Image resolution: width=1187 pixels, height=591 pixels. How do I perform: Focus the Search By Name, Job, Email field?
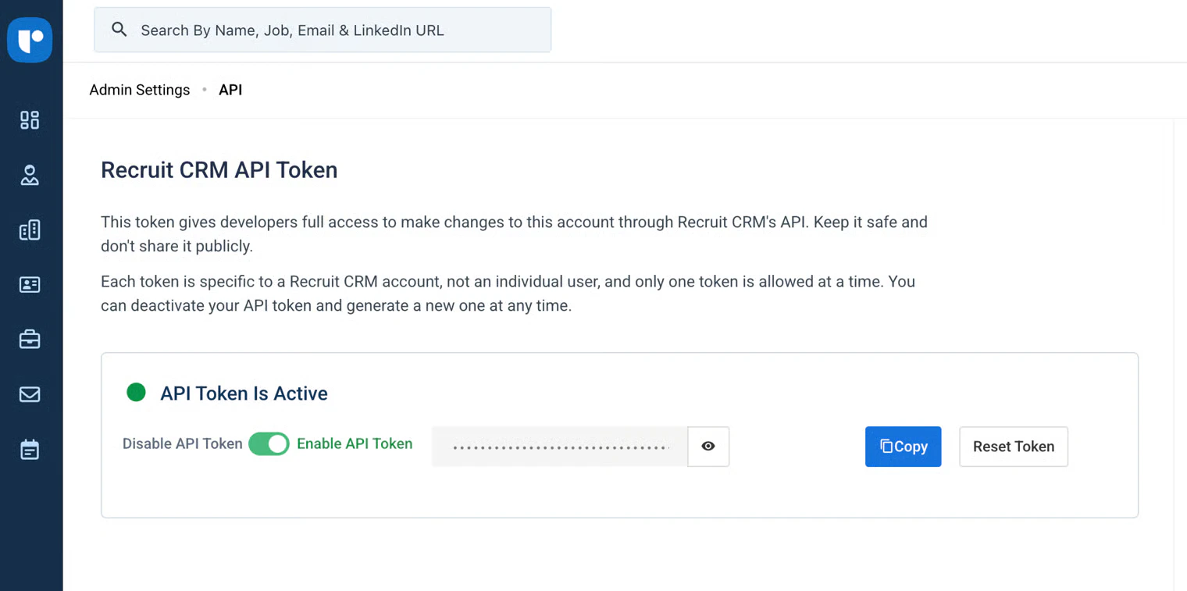pyautogui.click(x=323, y=30)
